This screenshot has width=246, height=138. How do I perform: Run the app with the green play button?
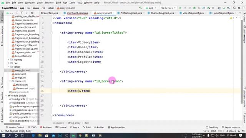(x=180, y=8)
